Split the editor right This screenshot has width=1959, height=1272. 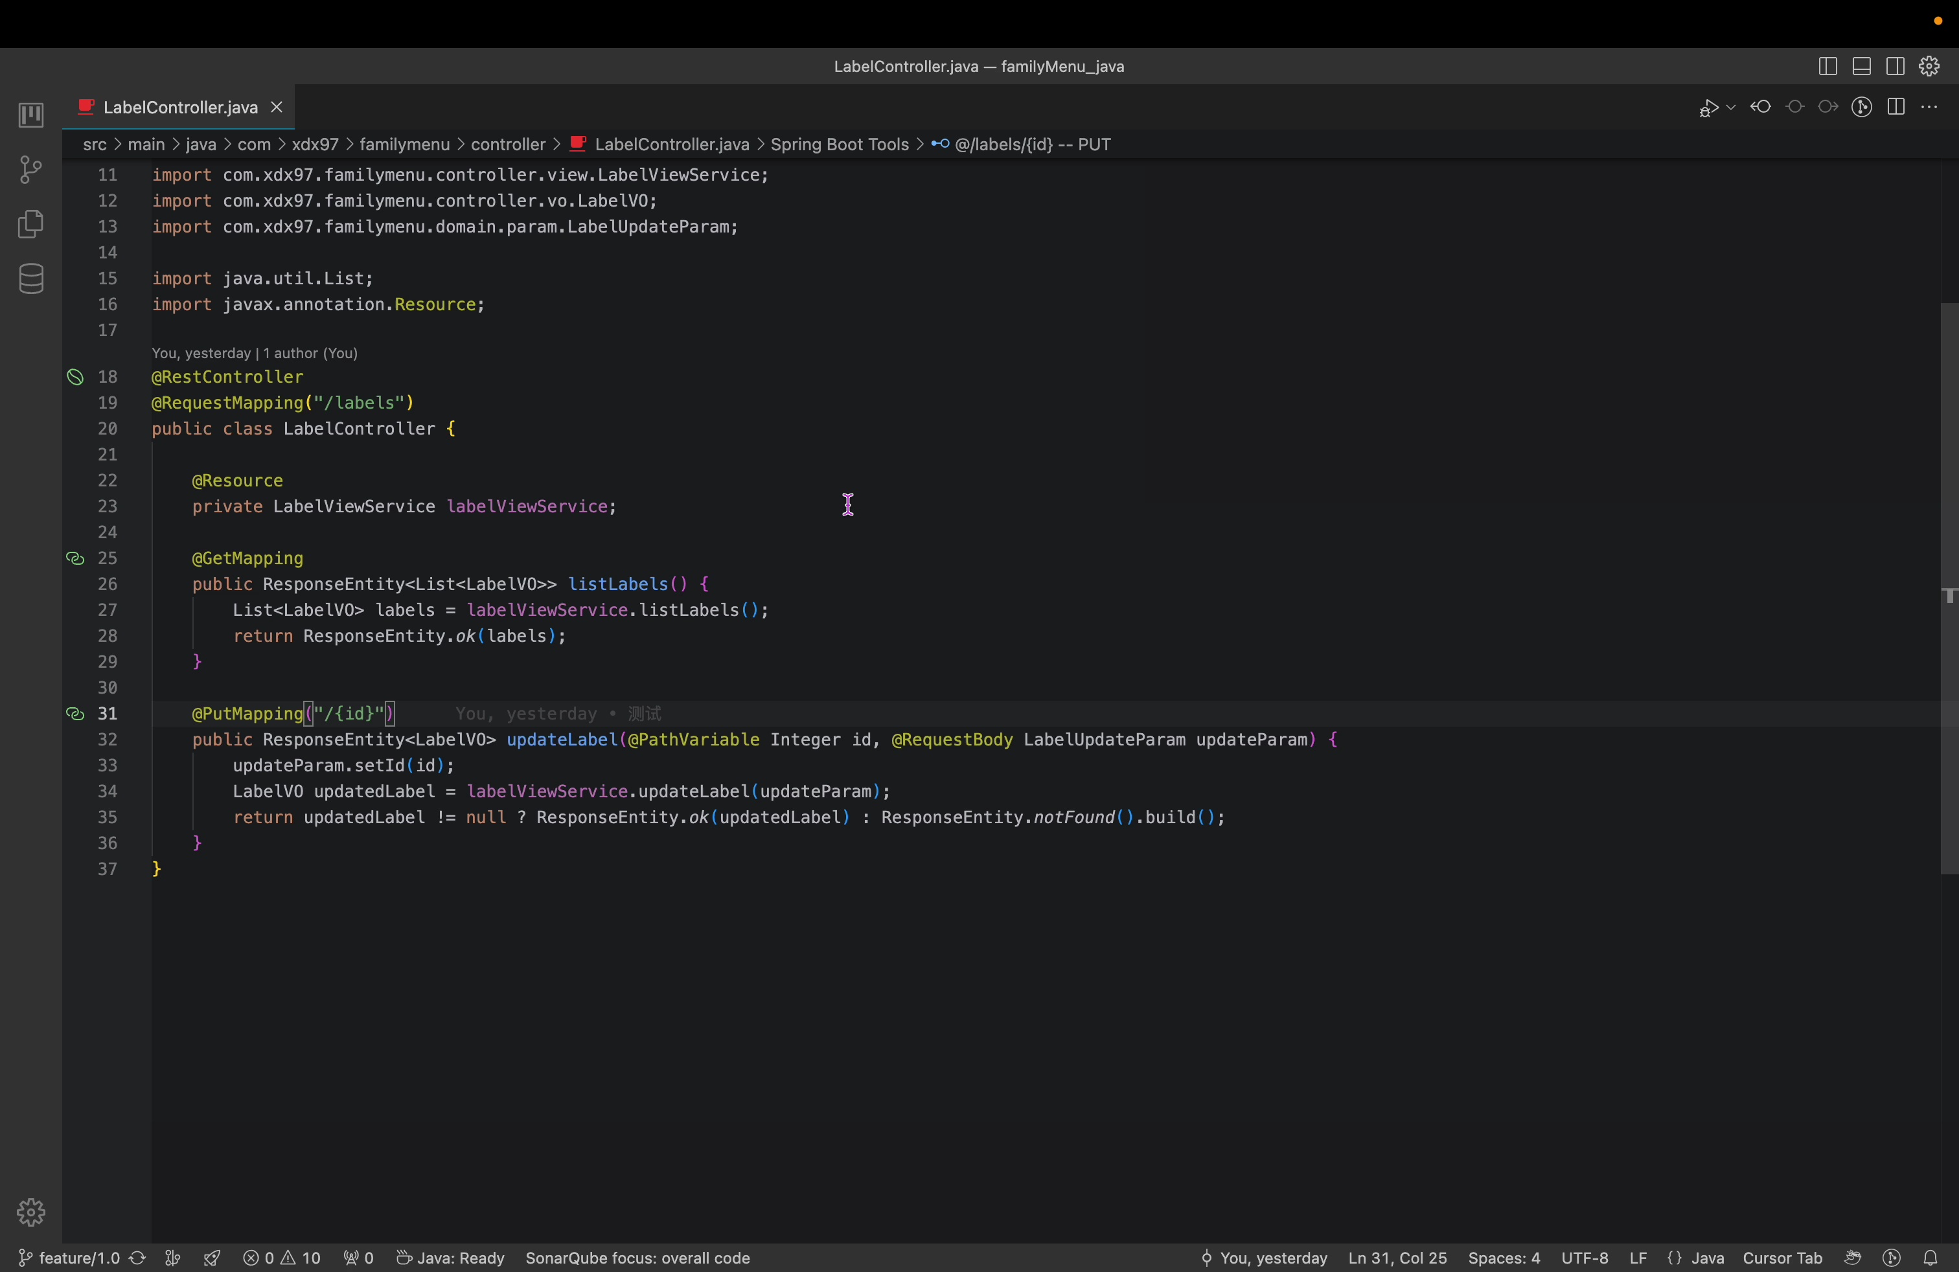click(x=1896, y=108)
